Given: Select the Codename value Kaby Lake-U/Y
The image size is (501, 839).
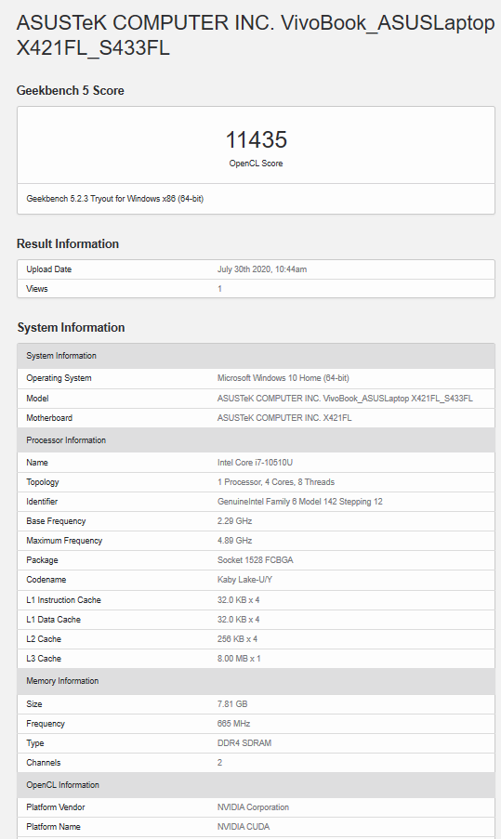Looking at the screenshot, I should click(244, 580).
